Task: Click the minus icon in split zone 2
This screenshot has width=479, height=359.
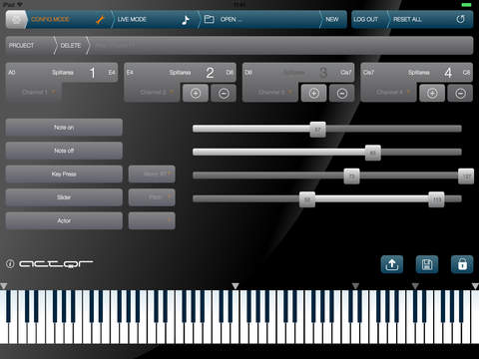Action: tap(224, 94)
